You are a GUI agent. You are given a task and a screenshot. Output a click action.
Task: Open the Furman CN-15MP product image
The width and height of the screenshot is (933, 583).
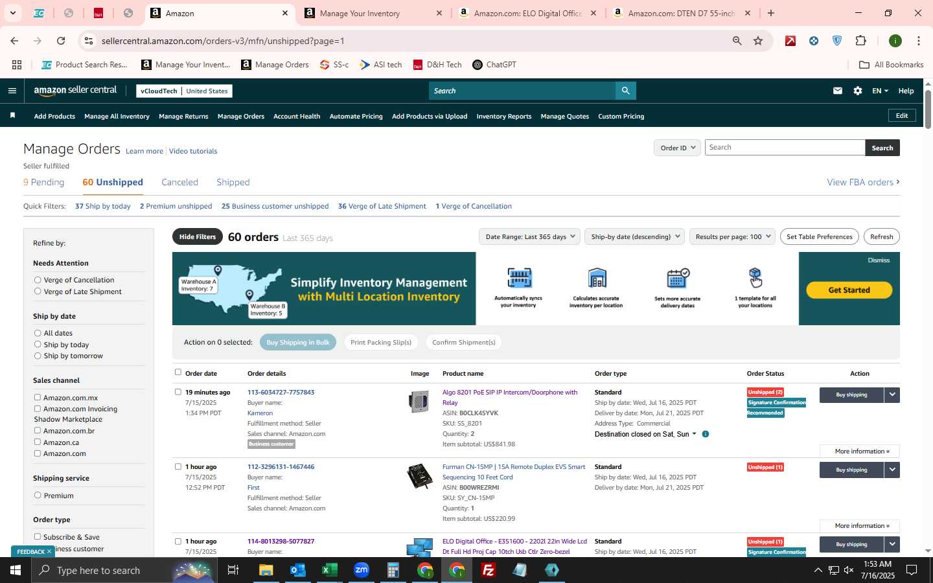[x=419, y=476]
